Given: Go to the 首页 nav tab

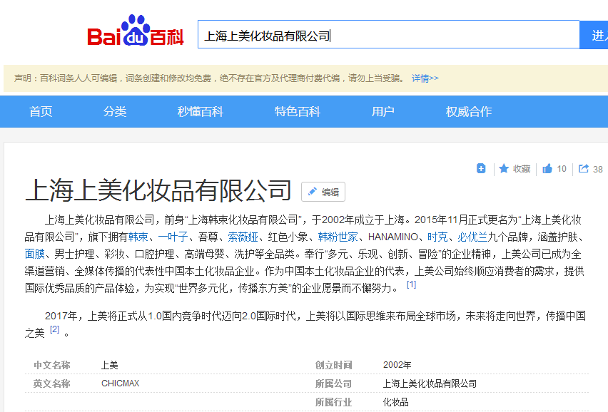Looking at the screenshot, I should (41, 111).
